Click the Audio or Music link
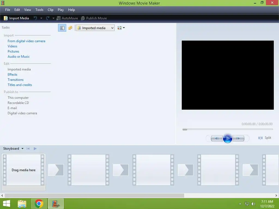The image size is (279, 209). [x=19, y=57]
